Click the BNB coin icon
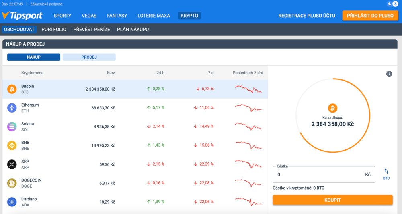 (12, 145)
